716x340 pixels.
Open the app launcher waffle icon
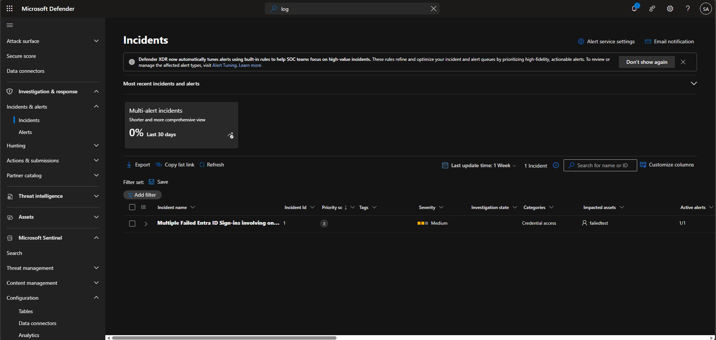point(10,9)
